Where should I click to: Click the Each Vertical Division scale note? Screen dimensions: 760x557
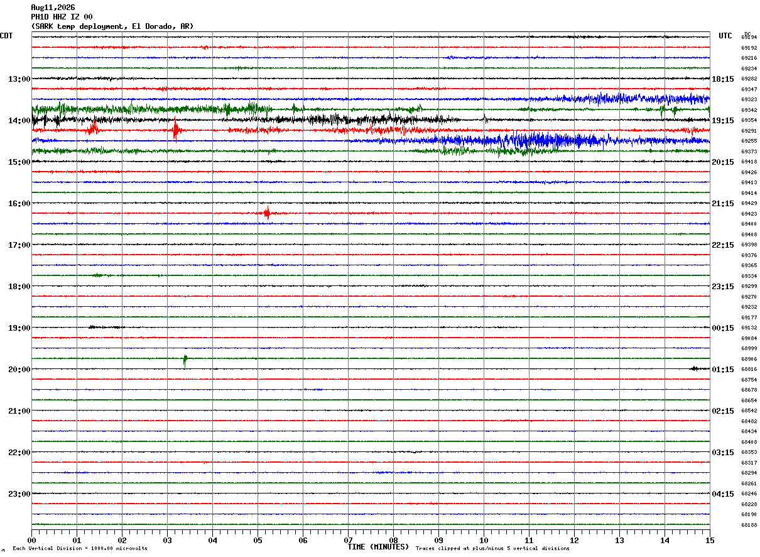tap(80, 549)
